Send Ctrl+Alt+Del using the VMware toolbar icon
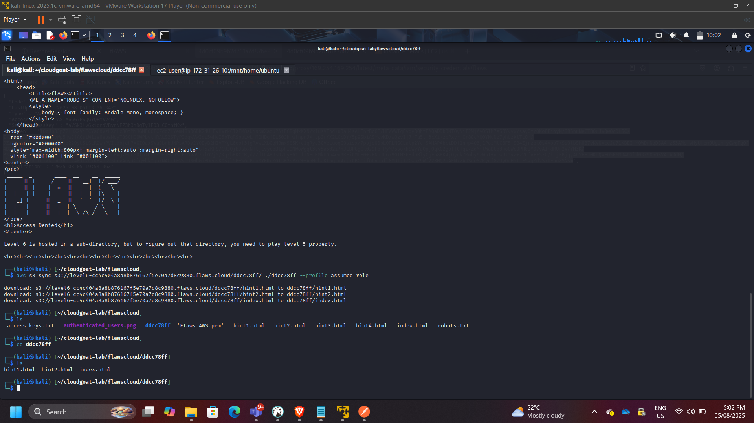The width and height of the screenshot is (754, 423). pyautogui.click(x=62, y=20)
